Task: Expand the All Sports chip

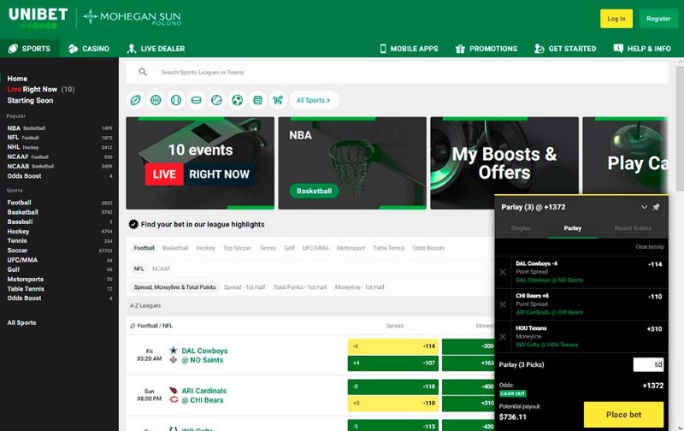Action: tap(313, 100)
